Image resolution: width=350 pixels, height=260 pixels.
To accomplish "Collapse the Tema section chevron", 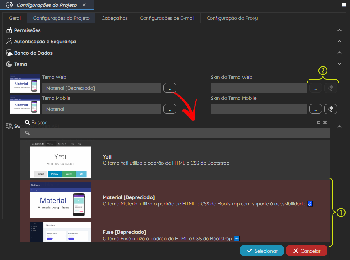I will (339, 64).
